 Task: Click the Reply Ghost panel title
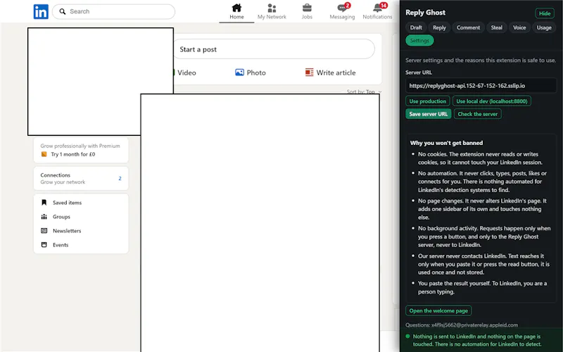tap(426, 13)
